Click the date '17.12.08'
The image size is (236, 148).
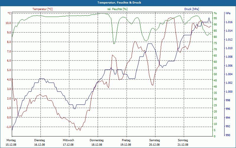(68, 144)
